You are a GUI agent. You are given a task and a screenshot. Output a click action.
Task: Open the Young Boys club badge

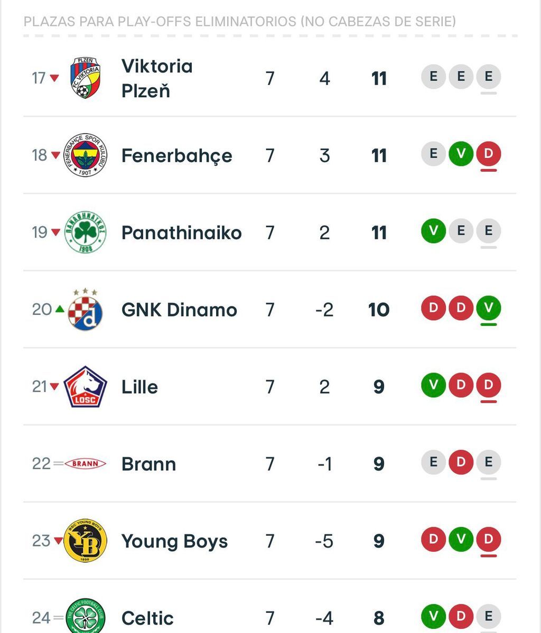85,541
